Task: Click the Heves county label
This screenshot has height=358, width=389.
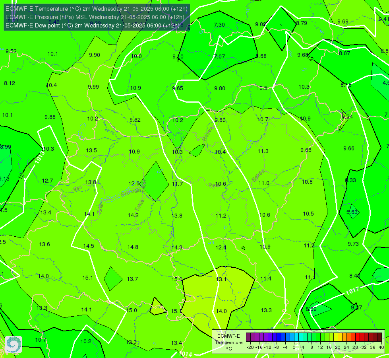Action: [x=208, y=134]
